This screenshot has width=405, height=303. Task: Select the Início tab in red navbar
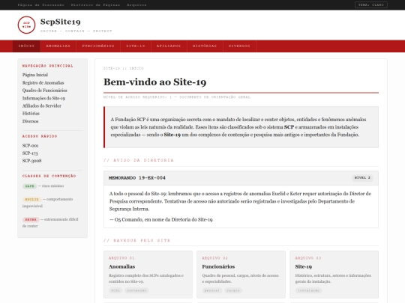[x=26, y=46]
